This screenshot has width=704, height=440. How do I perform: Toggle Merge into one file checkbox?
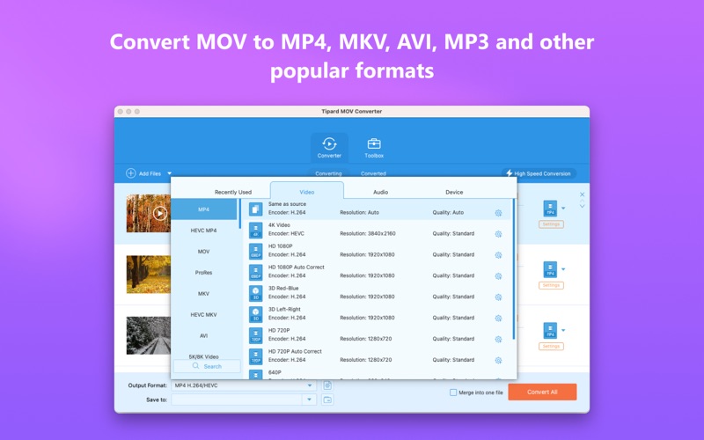453,392
